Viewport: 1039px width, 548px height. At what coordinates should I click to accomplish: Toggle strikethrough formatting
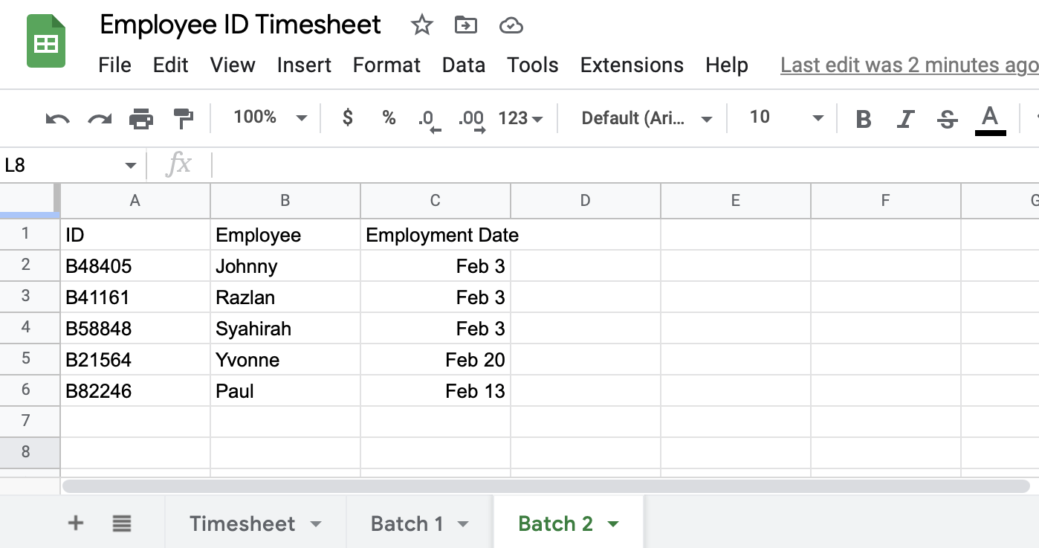tap(947, 118)
